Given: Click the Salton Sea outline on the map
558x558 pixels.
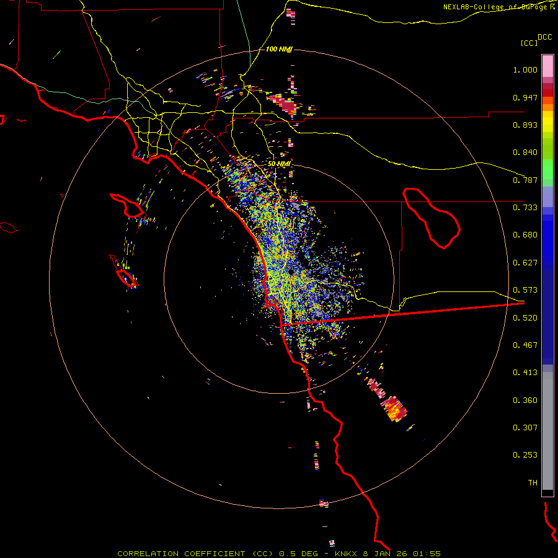Looking at the screenshot, I should [432, 218].
